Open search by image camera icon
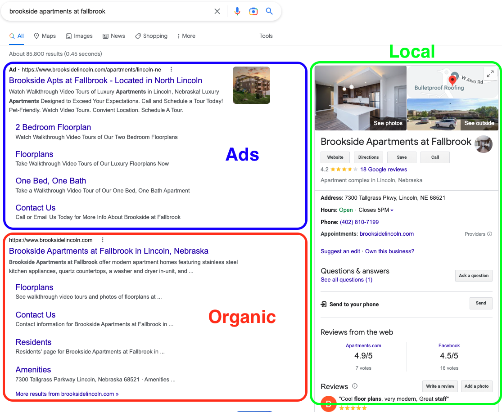The height and width of the screenshot is (412, 502). point(253,11)
